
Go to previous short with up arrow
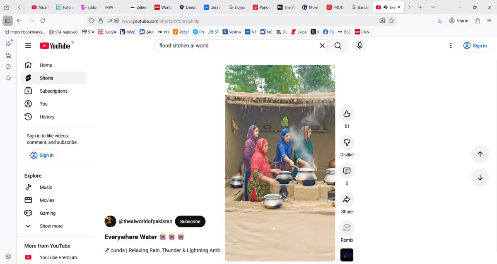(x=480, y=154)
